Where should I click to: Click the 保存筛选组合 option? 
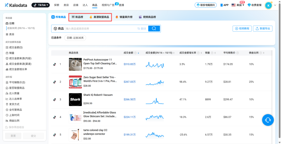coord(15,127)
